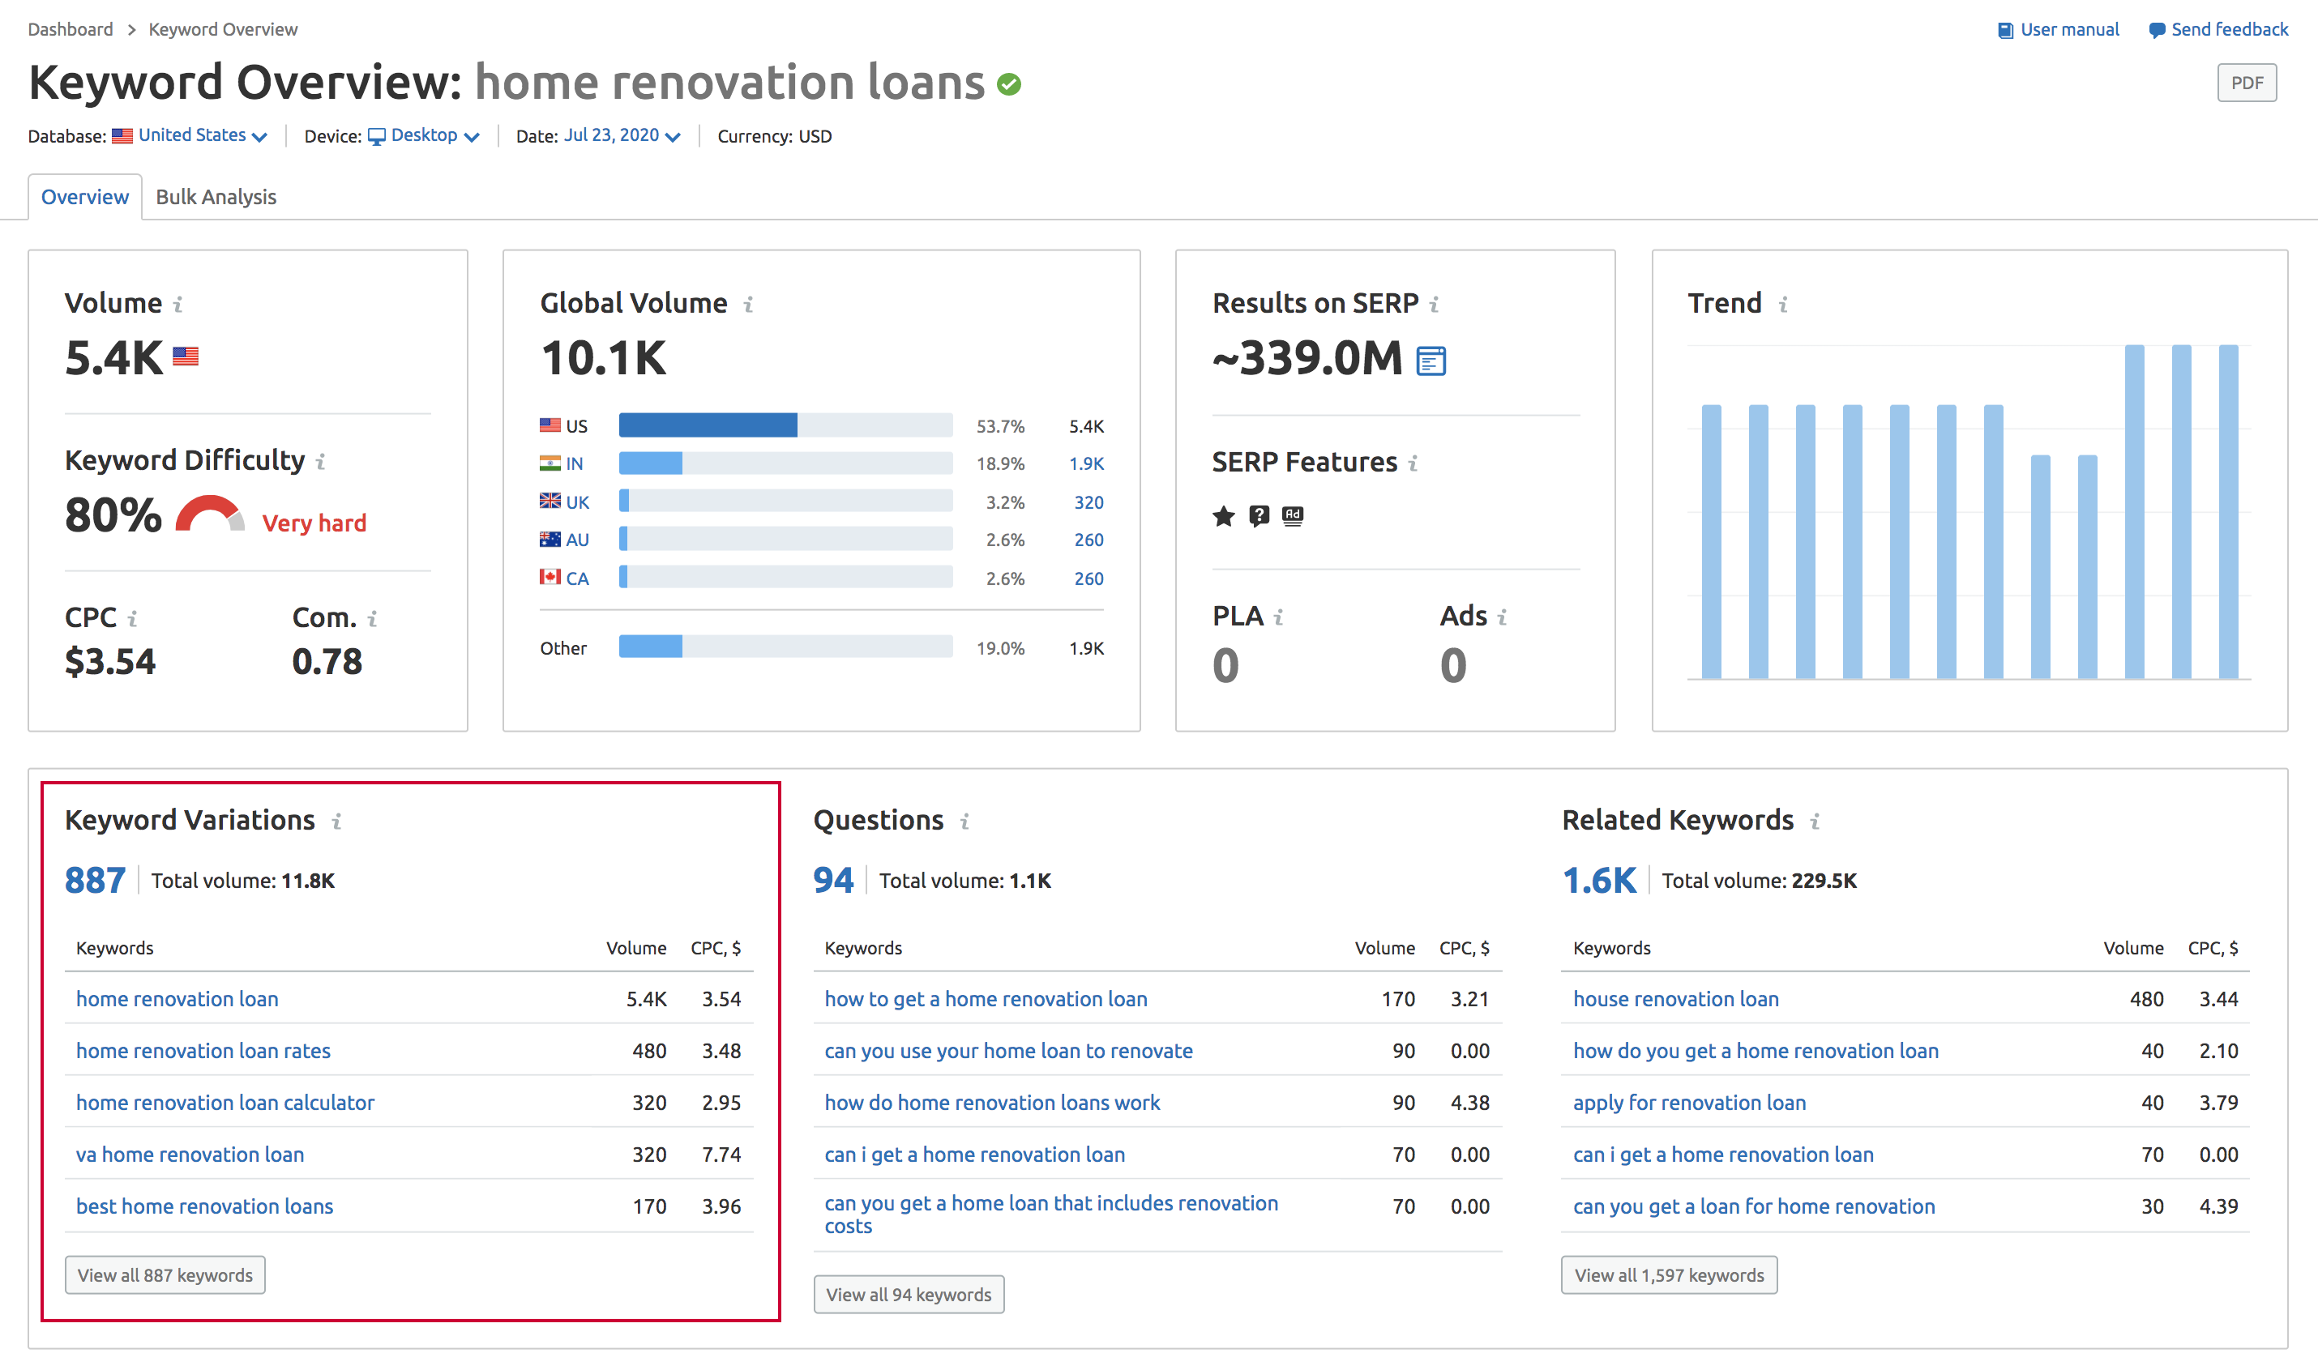
Task: Click the Ad SERP feature icon
Action: pyautogui.click(x=1293, y=515)
